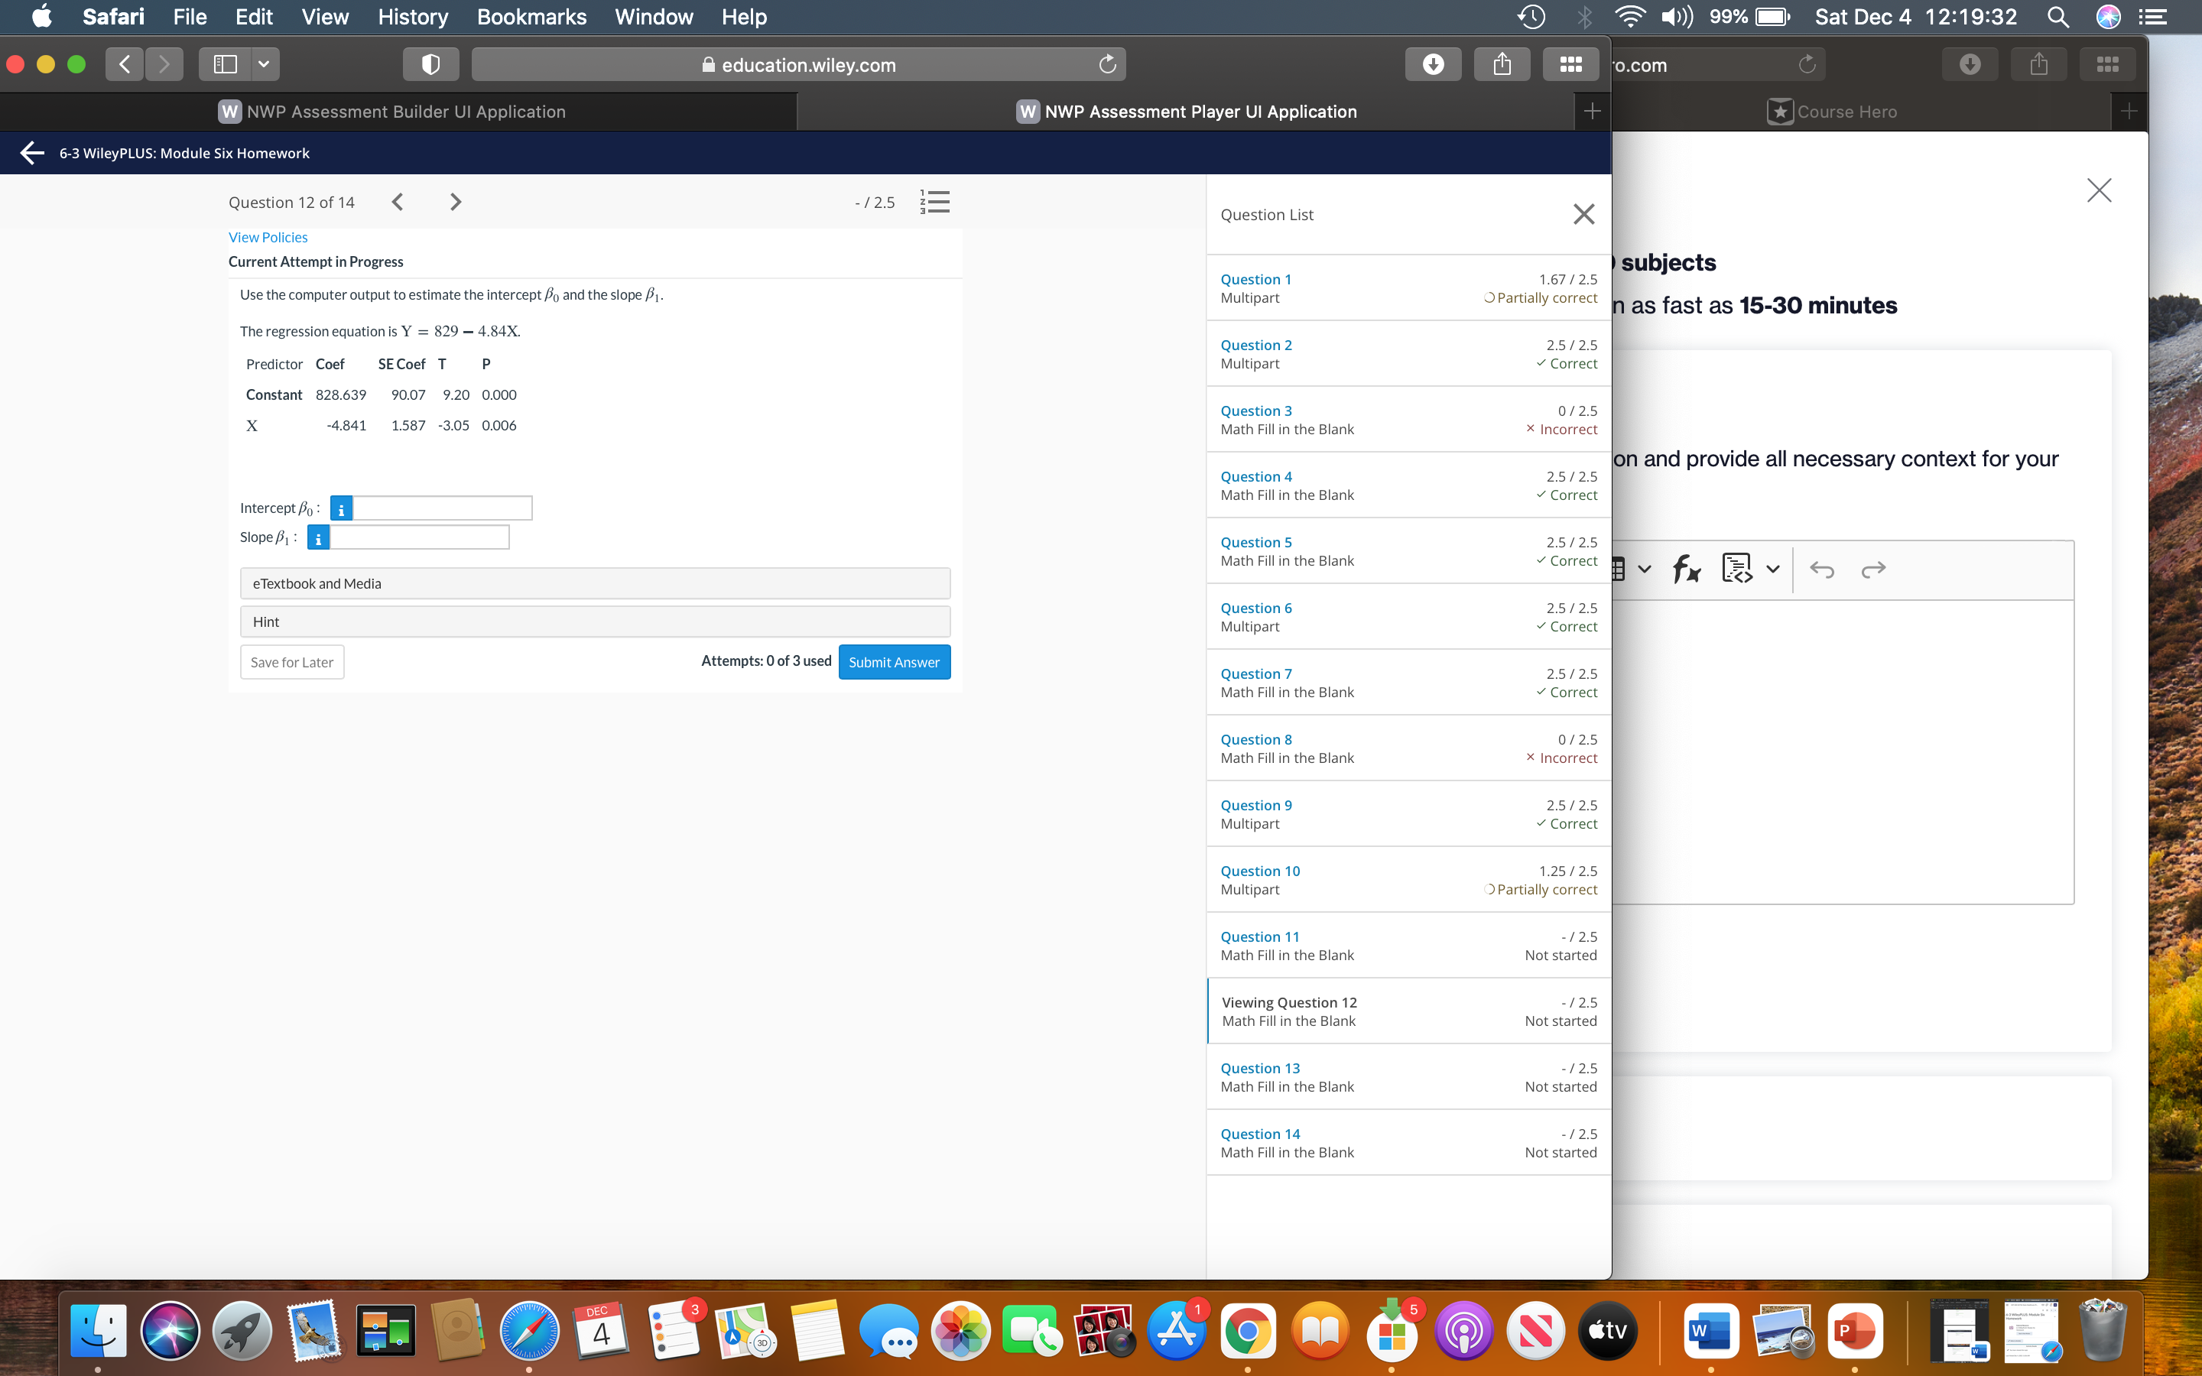The image size is (2202, 1376).
Task: Reload the education.wiley.com page
Action: [1107, 65]
